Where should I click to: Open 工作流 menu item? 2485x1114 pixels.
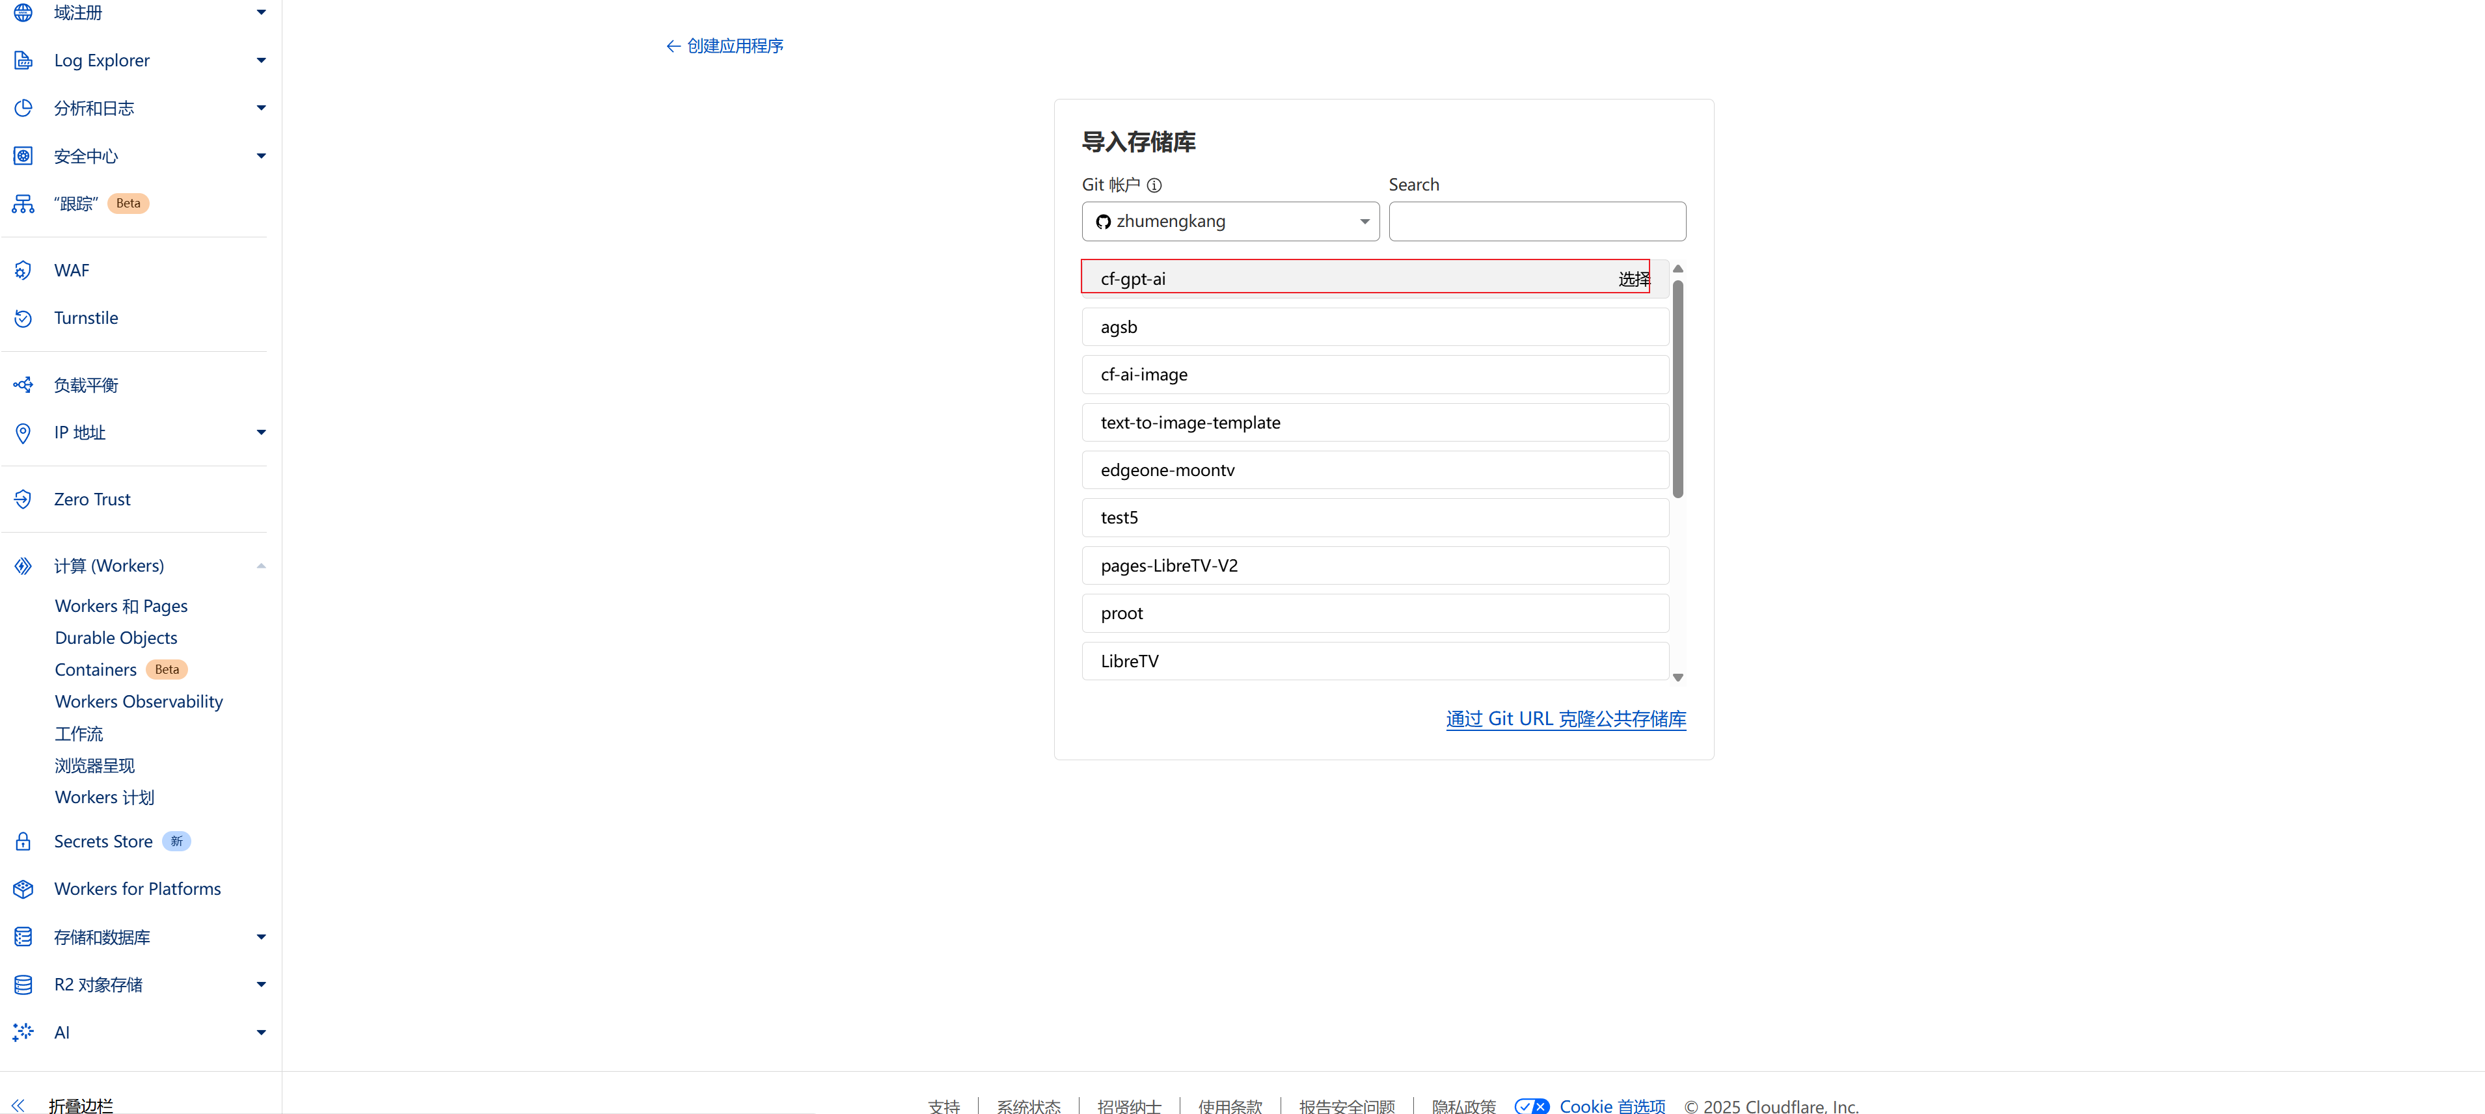(79, 734)
